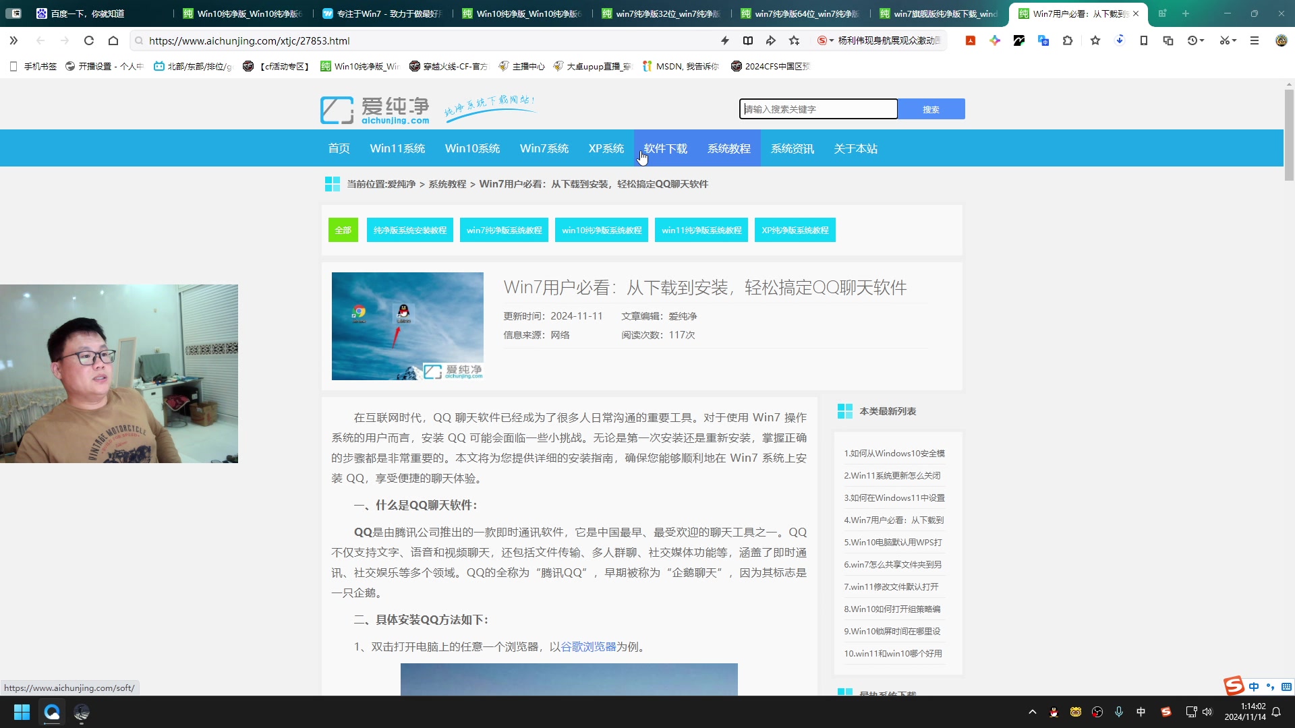The image size is (1295, 728).
Task: Open the colorful star AI extension icon
Action: (x=995, y=40)
